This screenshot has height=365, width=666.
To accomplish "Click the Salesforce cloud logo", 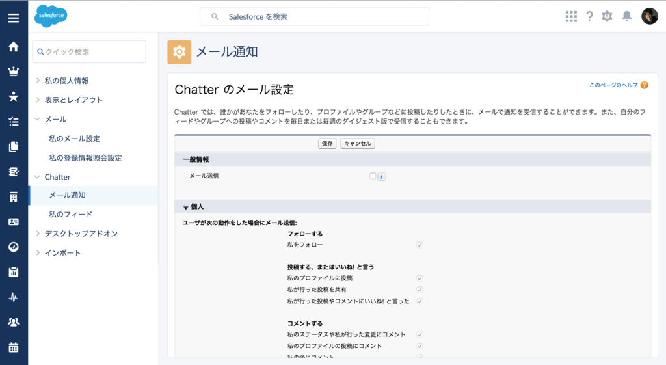I will point(51,16).
